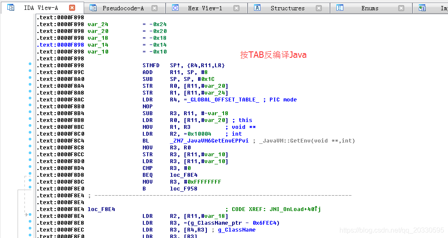Screen dimensions: 448x238
Task: Click the Structures tab icon
Action: point(257,8)
